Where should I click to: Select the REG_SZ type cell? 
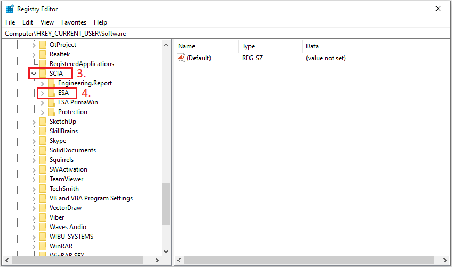pyautogui.click(x=252, y=58)
